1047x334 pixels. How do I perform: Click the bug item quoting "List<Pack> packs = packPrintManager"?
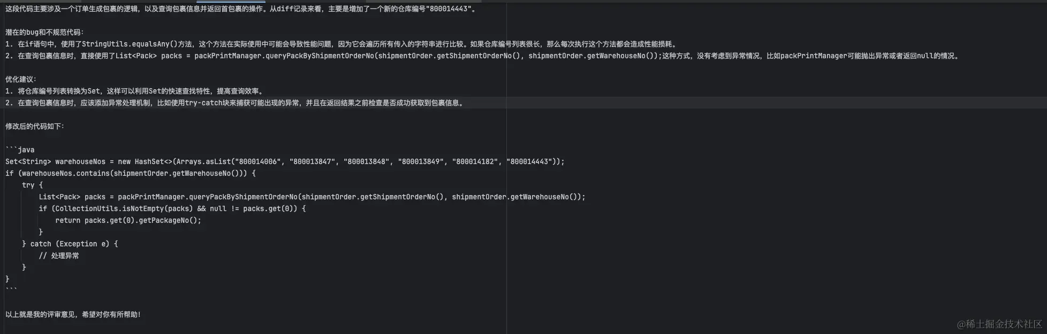(483, 56)
